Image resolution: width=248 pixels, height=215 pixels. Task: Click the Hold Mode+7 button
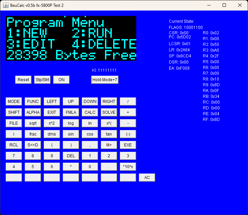coord(105,80)
